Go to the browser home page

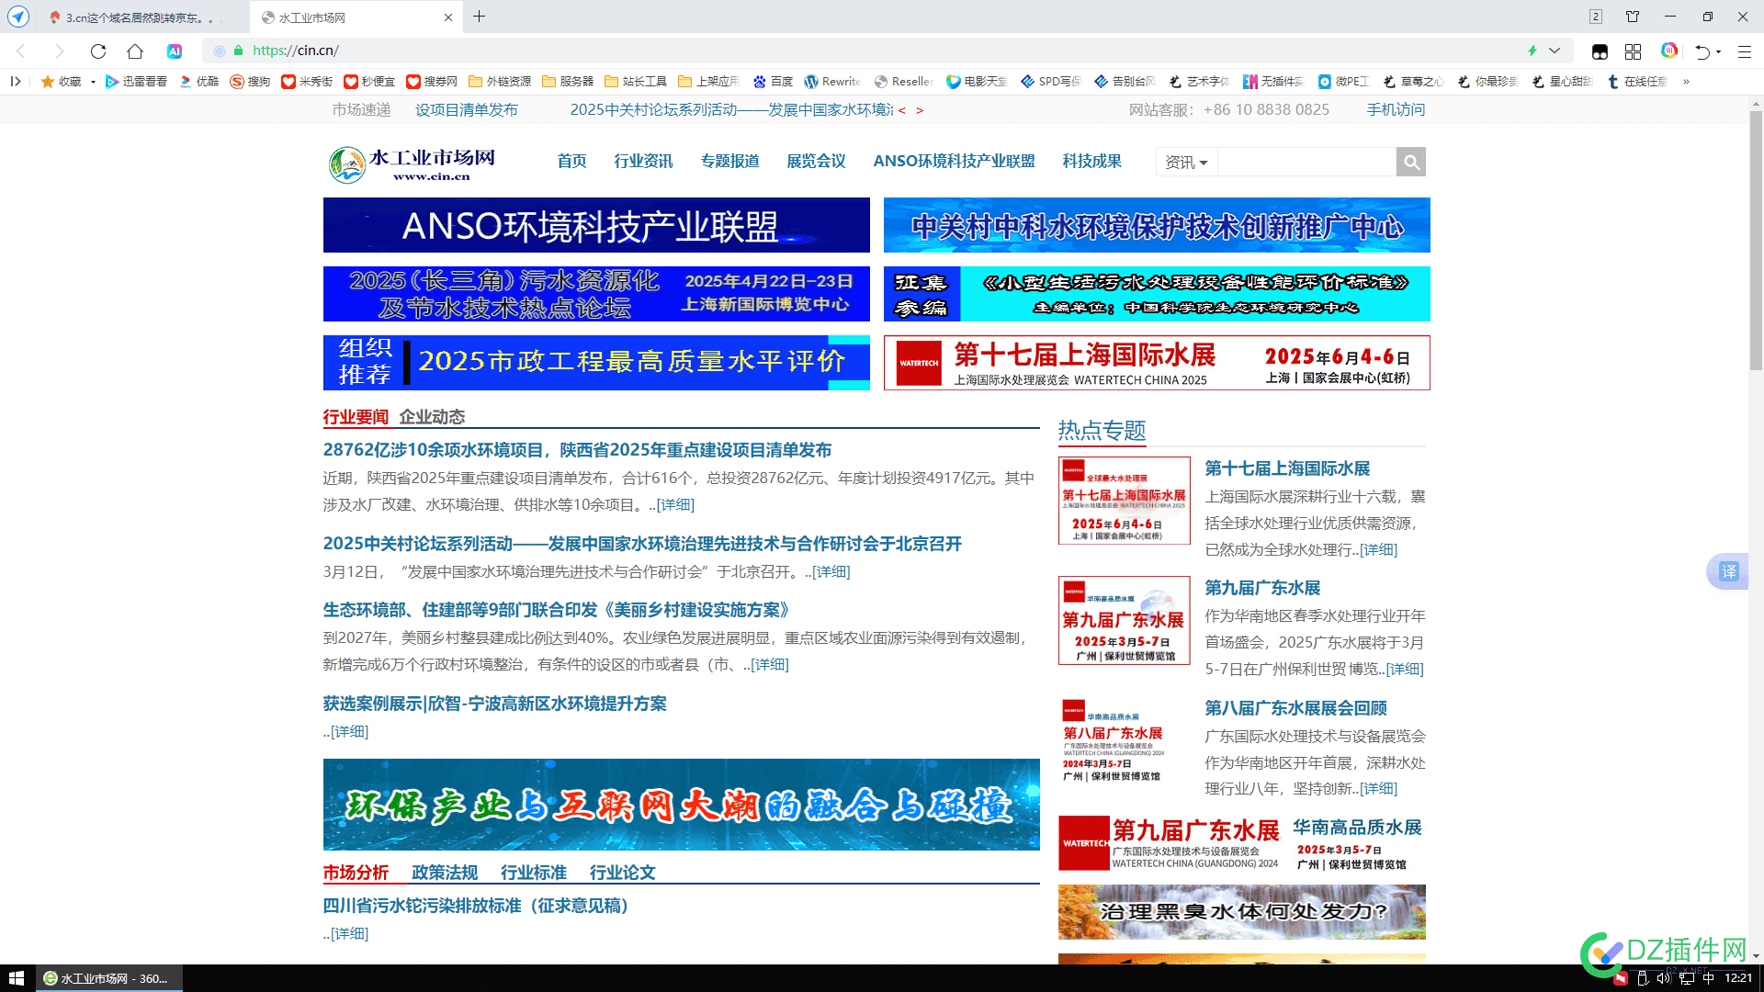pos(135,51)
